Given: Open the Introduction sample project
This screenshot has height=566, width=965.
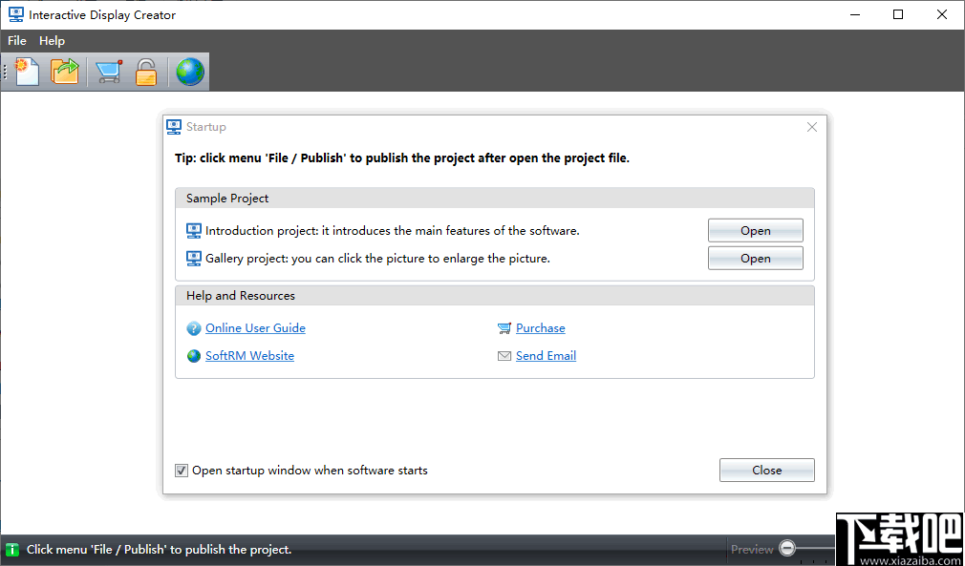Looking at the screenshot, I should point(755,231).
